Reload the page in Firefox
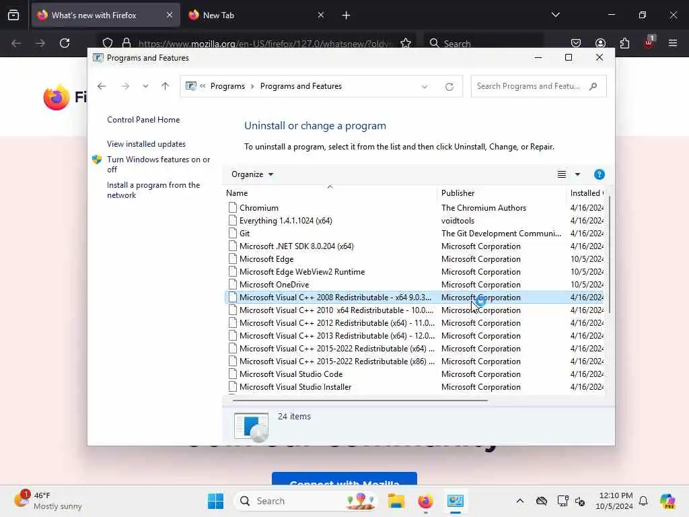Screen dimensions: 689x517 pyautogui.click(x=65, y=43)
